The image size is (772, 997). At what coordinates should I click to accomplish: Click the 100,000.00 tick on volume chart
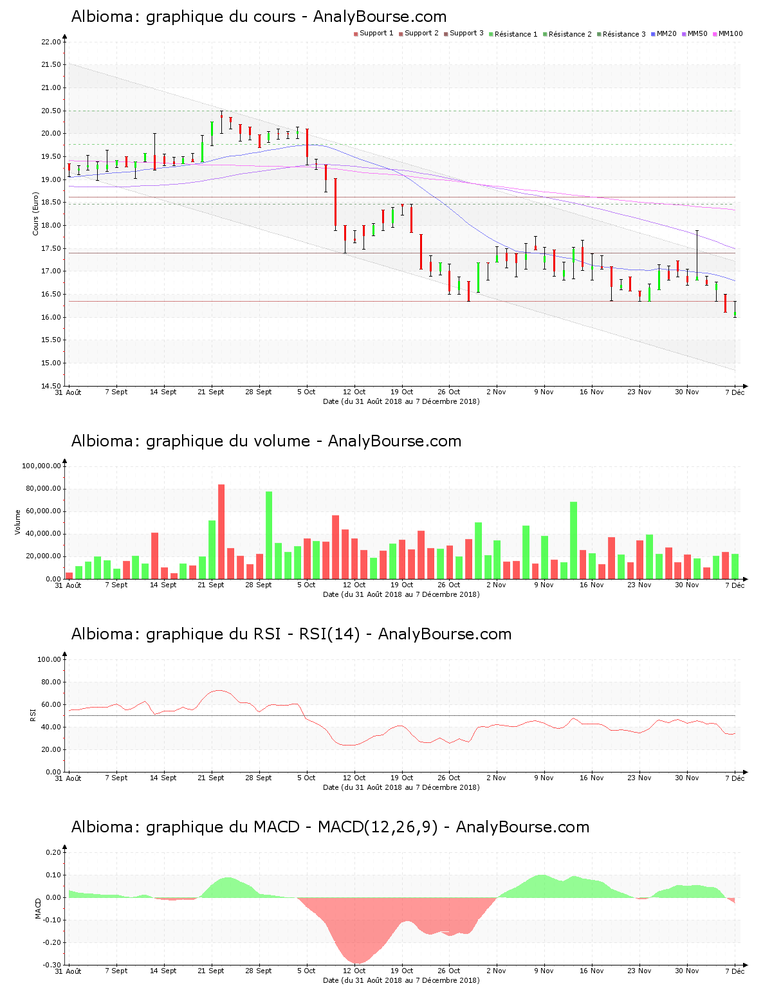tap(41, 466)
